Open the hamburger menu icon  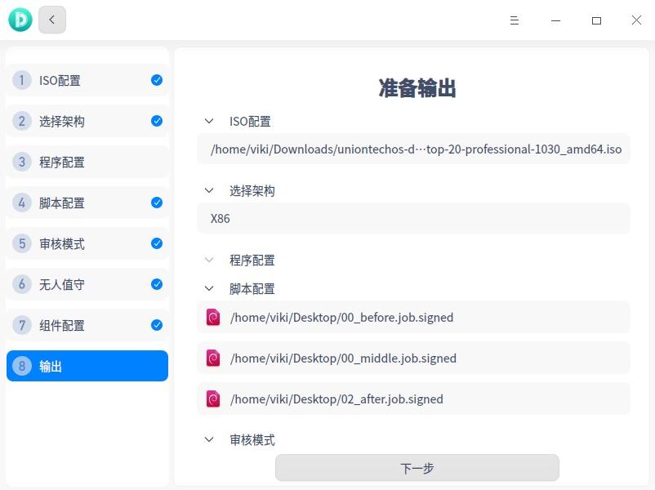(515, 20)
